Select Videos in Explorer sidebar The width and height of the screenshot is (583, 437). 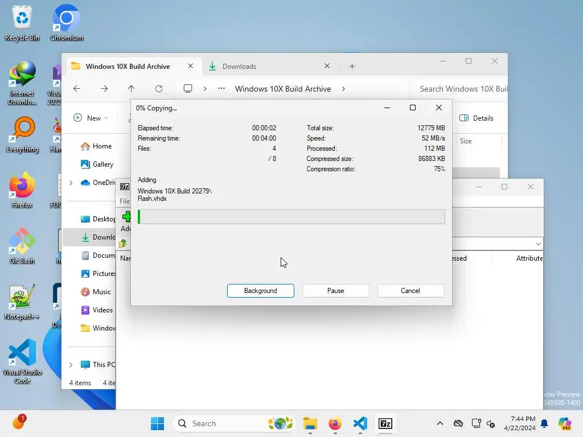point(97,310)
